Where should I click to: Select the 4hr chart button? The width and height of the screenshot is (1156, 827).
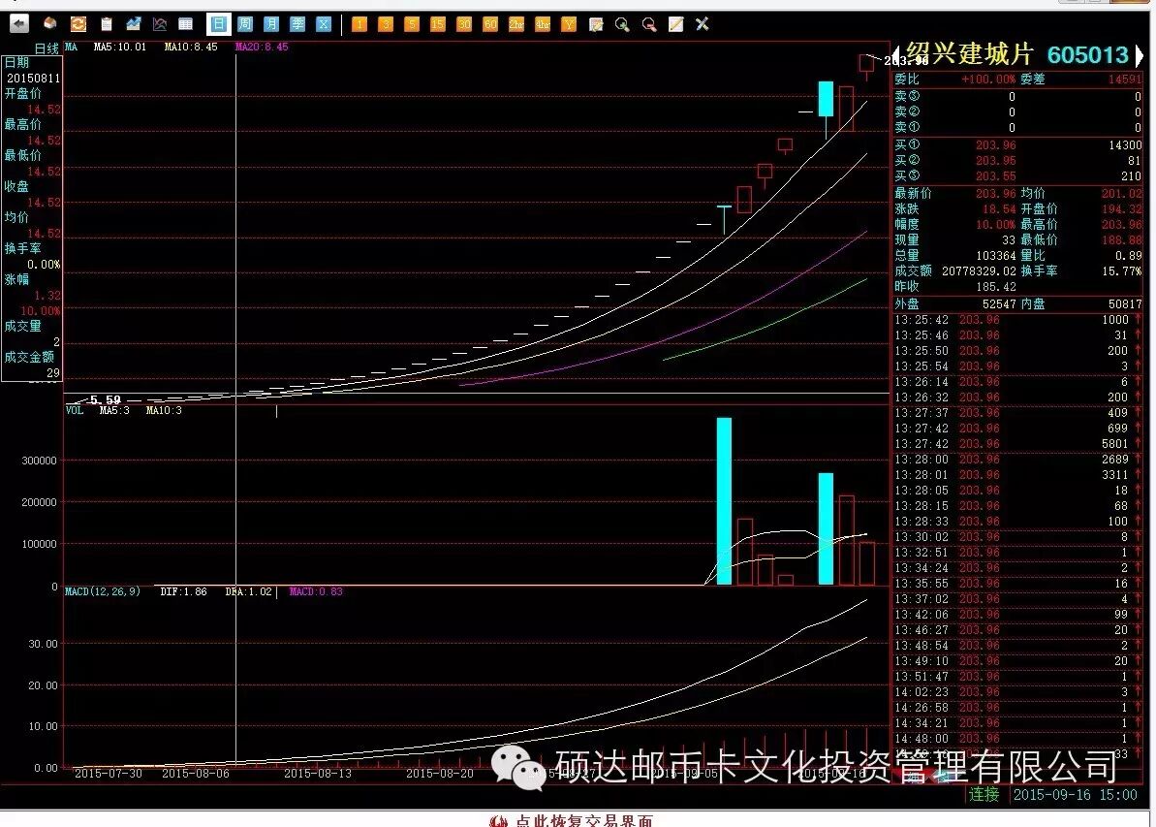543,24
